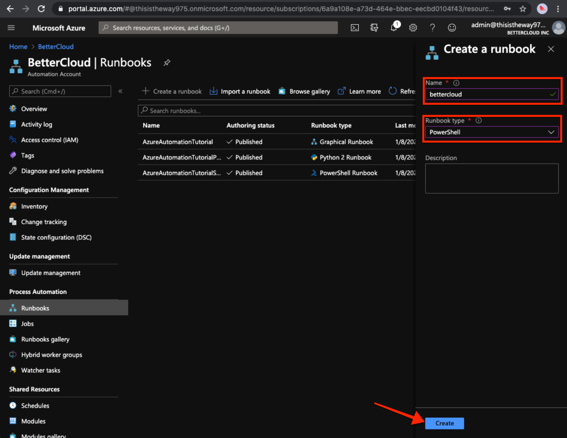
Task: Import a runbook from the toolbar
Action: click(240, 91)
